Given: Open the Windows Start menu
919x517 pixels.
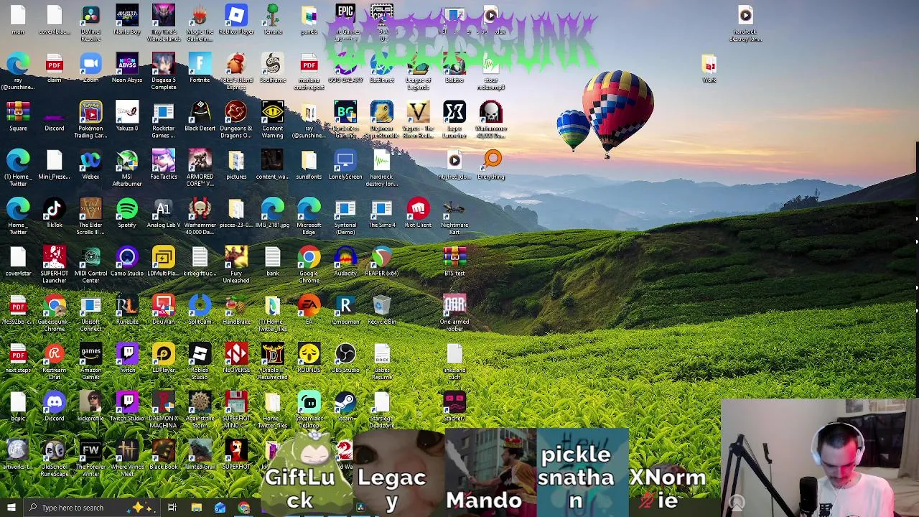Looking at the screenshot, I should pyautogui.click(x=11, y=508).
